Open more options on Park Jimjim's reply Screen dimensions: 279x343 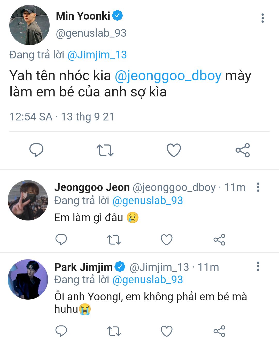(x=258, y=266)
